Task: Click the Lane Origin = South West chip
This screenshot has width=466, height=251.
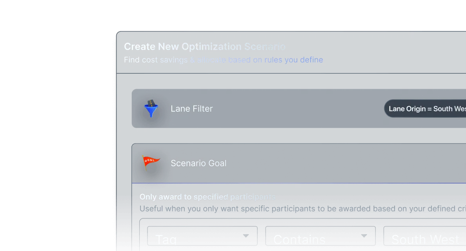Action: pos(425,108)
